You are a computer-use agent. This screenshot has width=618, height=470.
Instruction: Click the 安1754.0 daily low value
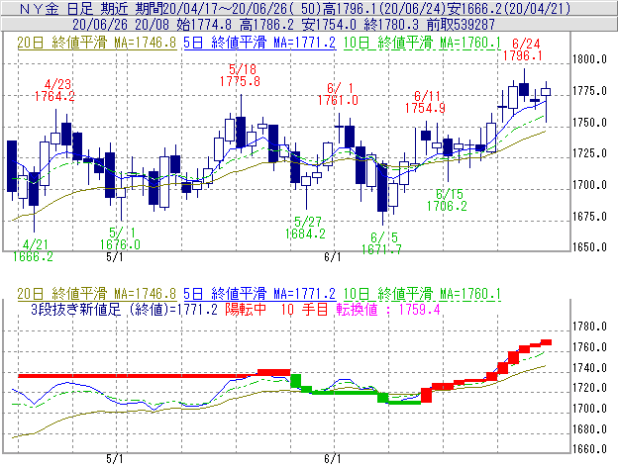(329, 25)
